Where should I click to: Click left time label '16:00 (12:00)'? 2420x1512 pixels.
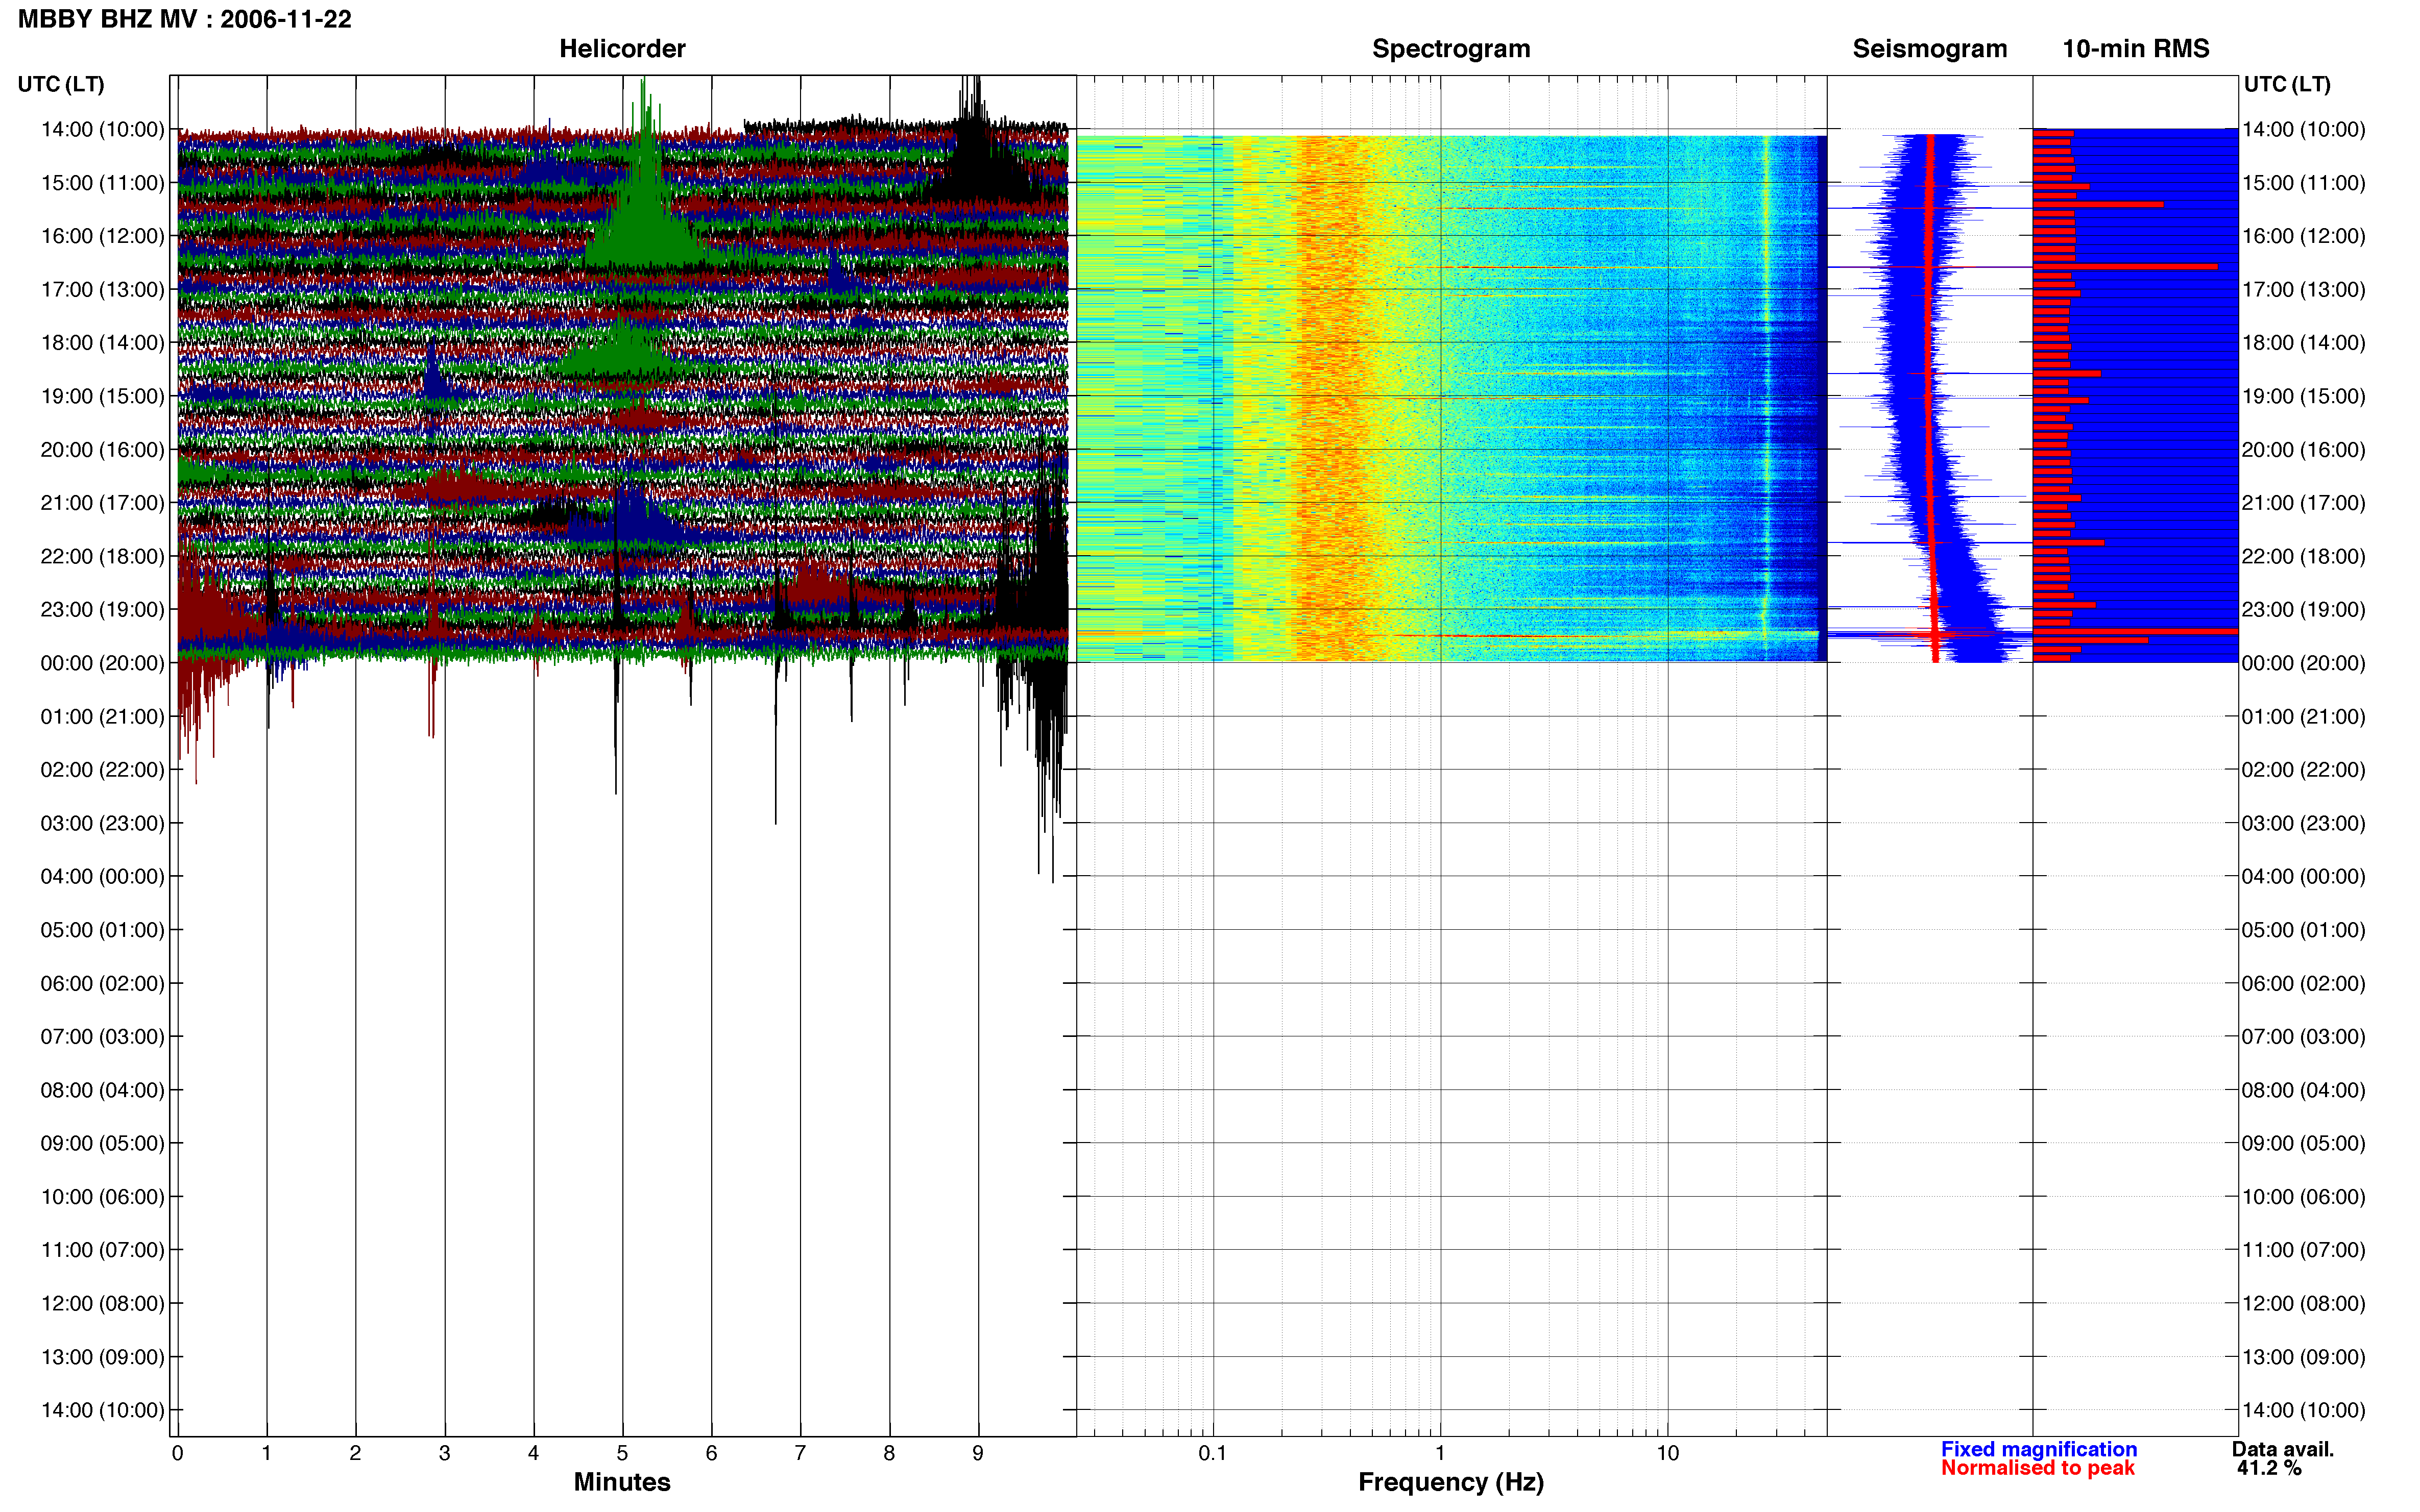102,236
